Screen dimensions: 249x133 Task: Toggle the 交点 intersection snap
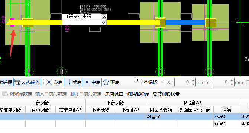55,82
